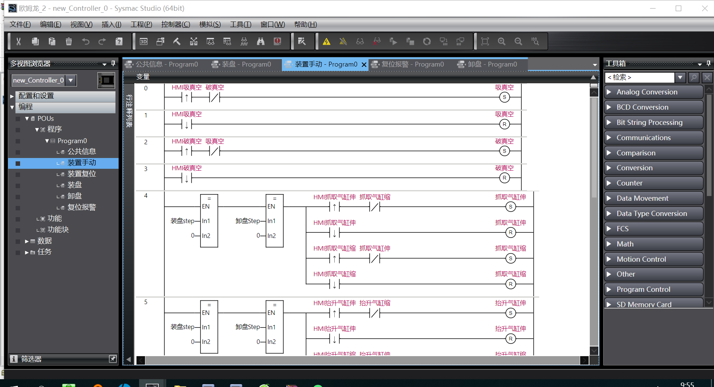Open the toolbox search dropdown arrow
This screenshot has width=714, height=387.
(x=680, y=77)
